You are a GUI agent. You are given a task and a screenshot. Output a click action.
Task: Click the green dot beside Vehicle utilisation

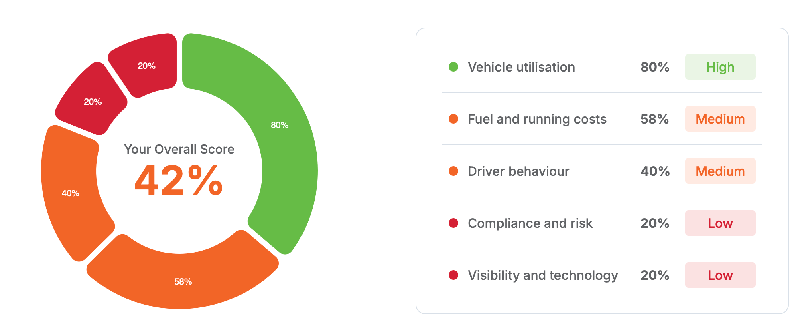pyautogui.click(x=453, y=67)
